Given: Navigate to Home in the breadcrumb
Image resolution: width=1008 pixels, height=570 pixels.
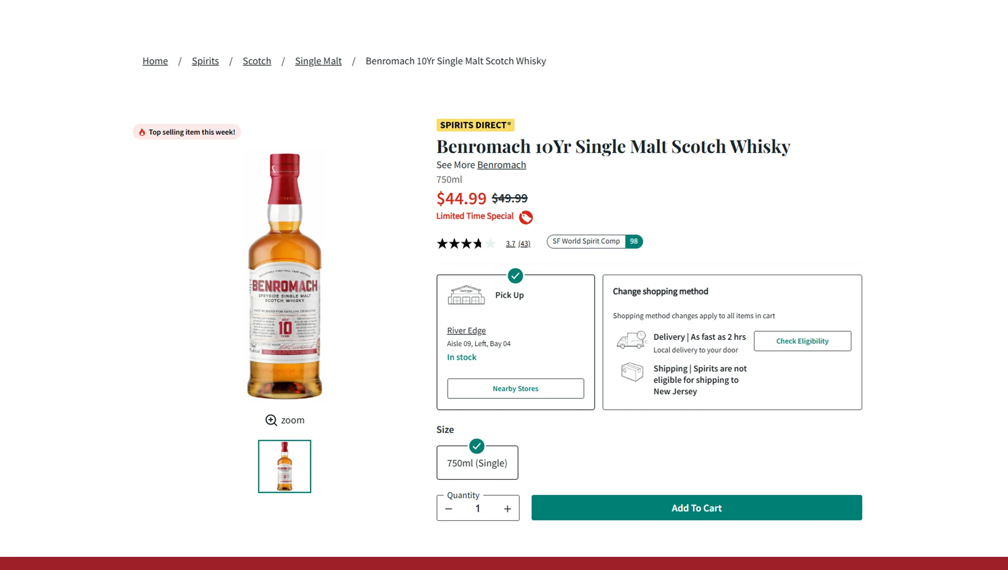Looking at the screenshot, I should point(155,61).
